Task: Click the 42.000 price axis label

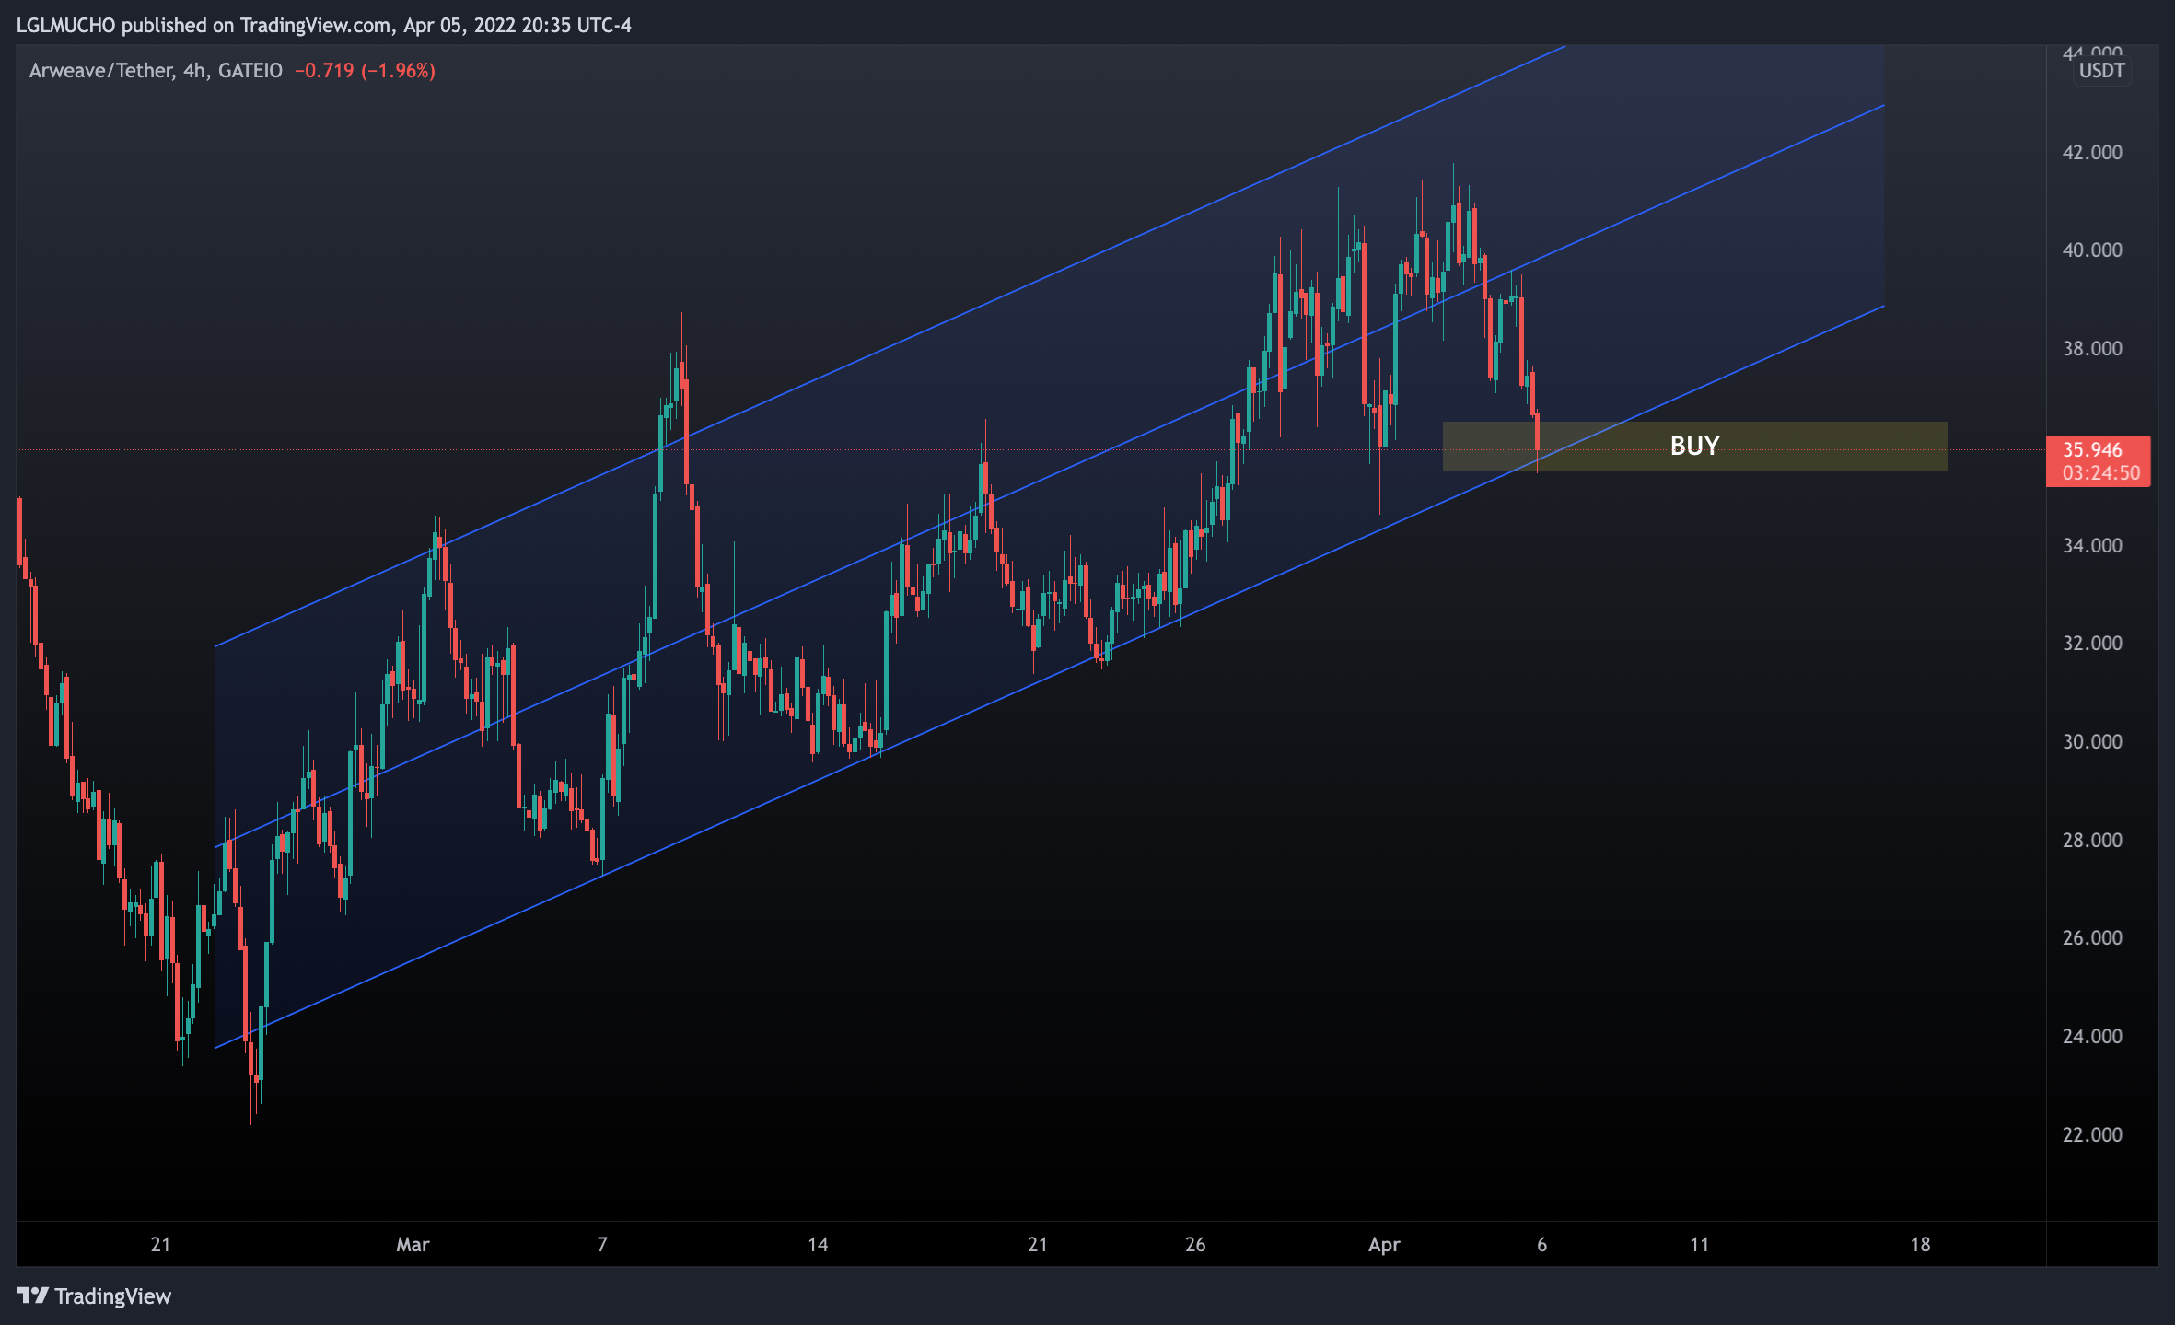Action: pos(2092,152)
